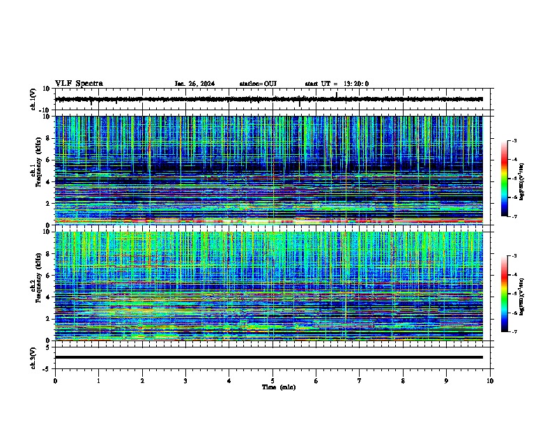
Task: Click the "station=OUI" header label
Action: 258,84
